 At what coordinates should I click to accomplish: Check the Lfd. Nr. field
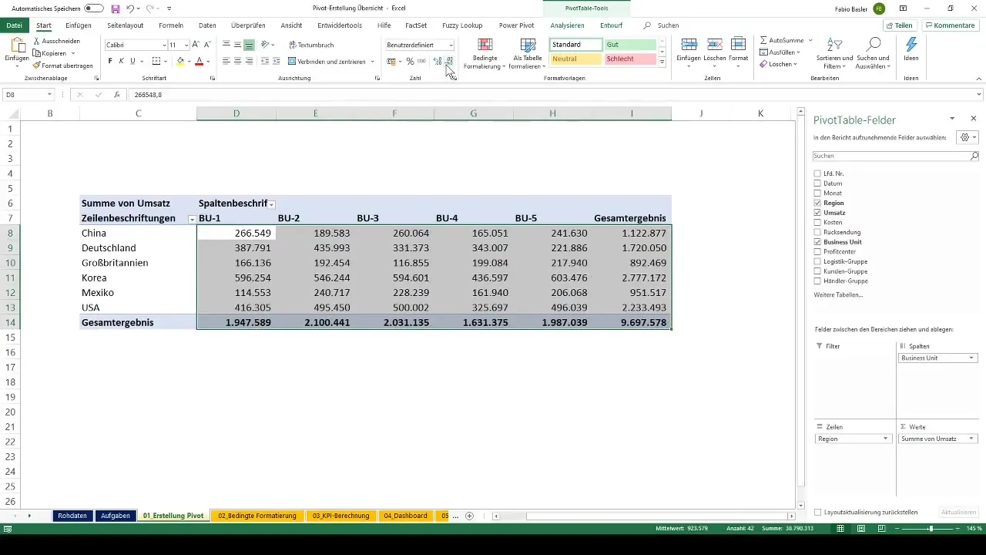(x=817, y=173)
